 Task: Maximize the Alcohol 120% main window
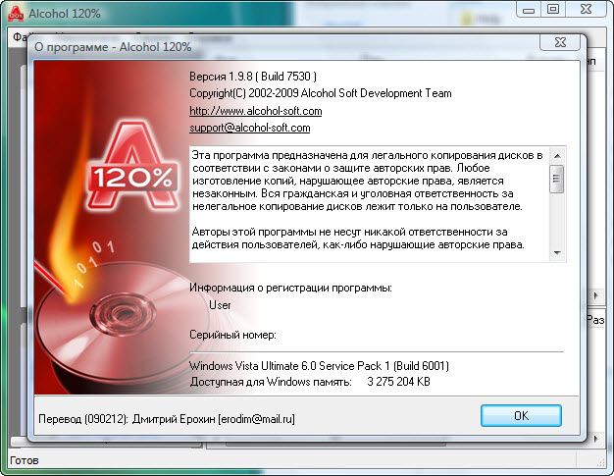553,10
